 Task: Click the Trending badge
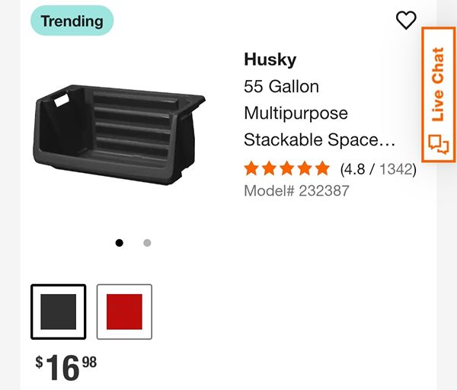(x=72, y=21)
